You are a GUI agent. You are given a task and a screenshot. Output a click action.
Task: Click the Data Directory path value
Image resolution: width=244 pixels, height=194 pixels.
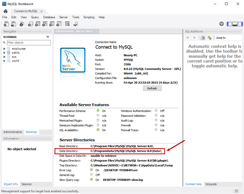[126, 151]
